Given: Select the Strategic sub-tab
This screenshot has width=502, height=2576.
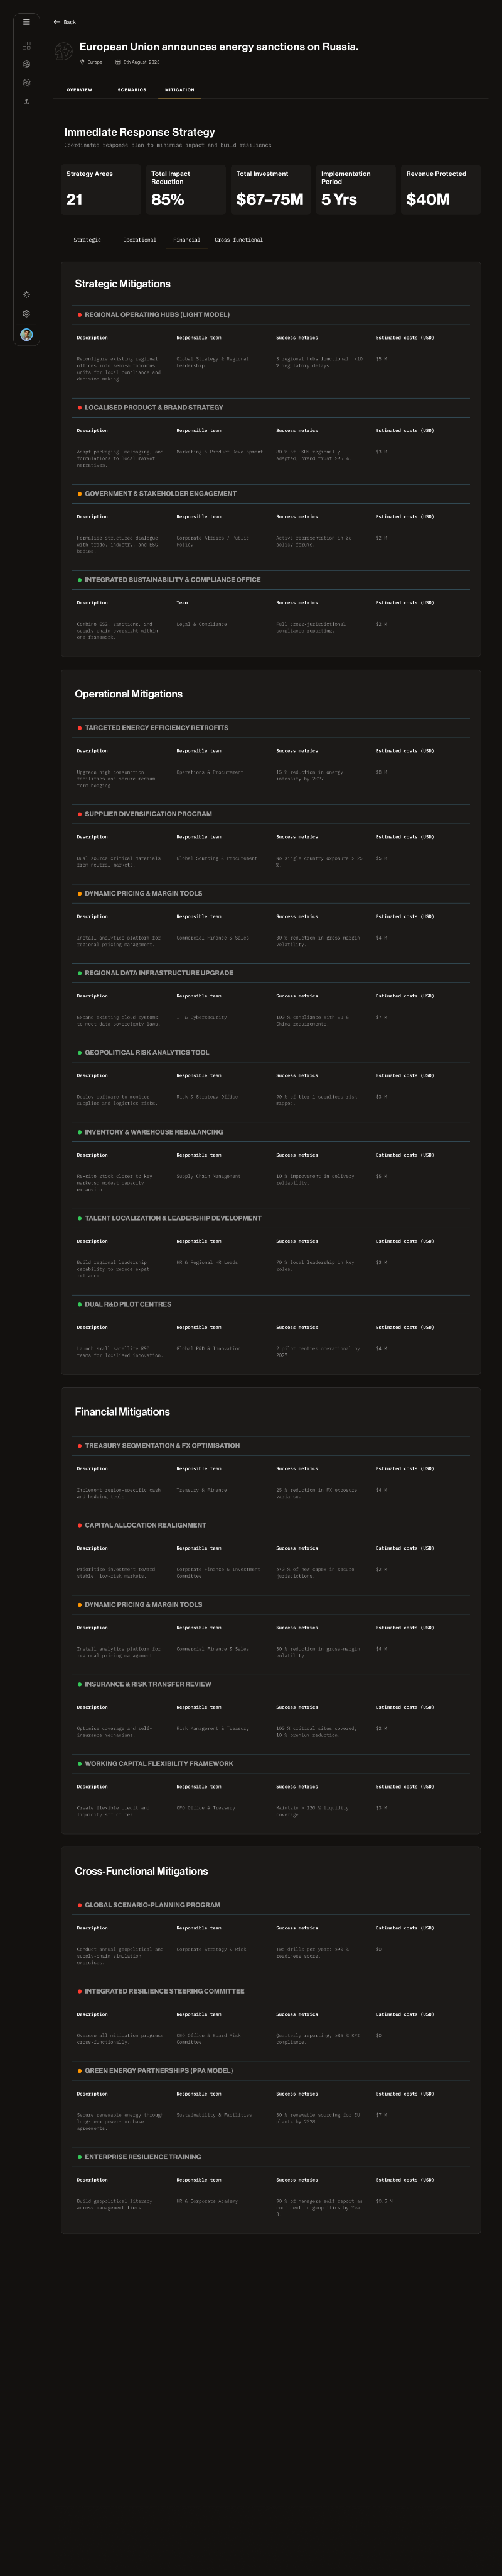Looking at the screenshot, I should [87, 240].
